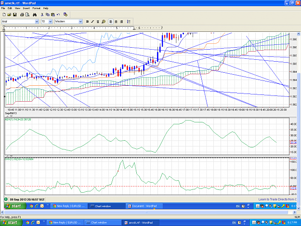301x226 pixels.
Task: Save the document with the floppy disk icon
Action: point(14,14)
